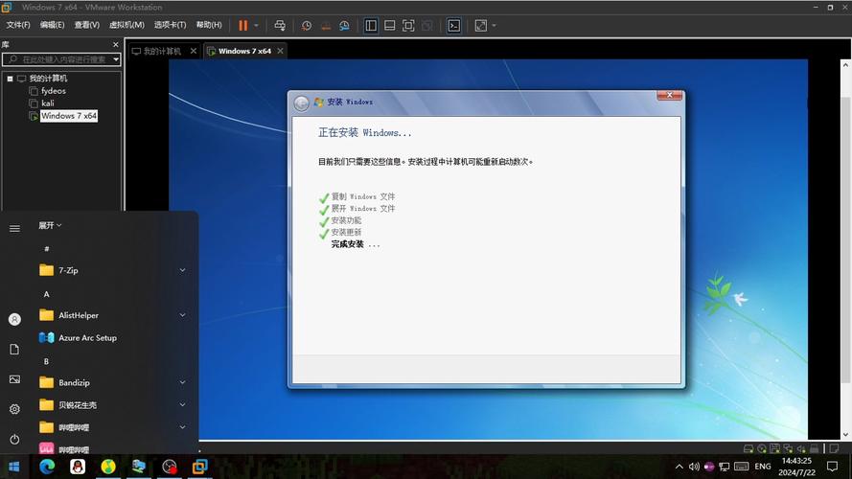This screenshot has width=852, height=479.
Task: Close the 安装 Windows dialog
Action: tap(669, 95)
